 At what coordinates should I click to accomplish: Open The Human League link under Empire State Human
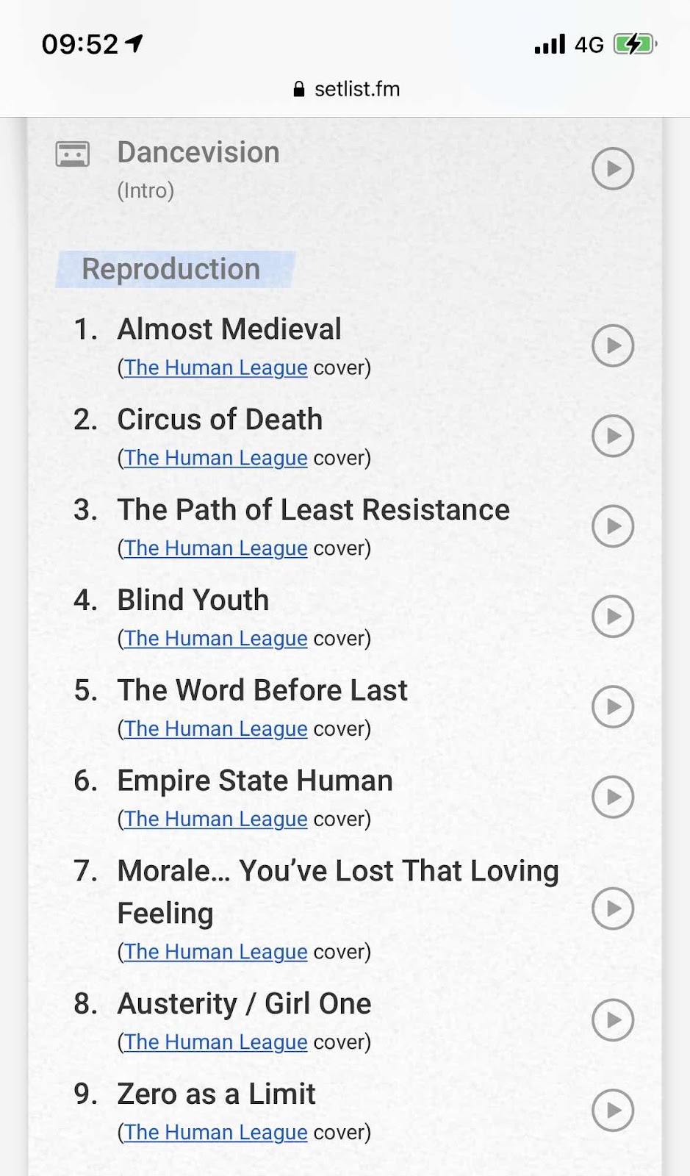[215, 820]
